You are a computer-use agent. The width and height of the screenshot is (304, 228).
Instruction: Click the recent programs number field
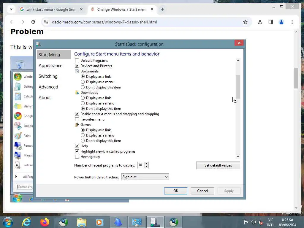pos(141,165)
